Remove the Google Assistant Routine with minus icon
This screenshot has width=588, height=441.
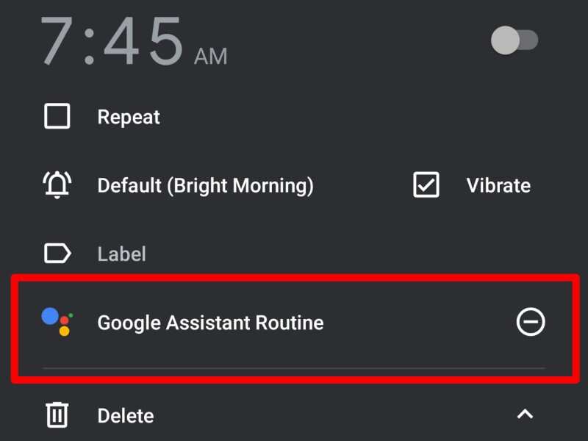click(x=531, y=322)
